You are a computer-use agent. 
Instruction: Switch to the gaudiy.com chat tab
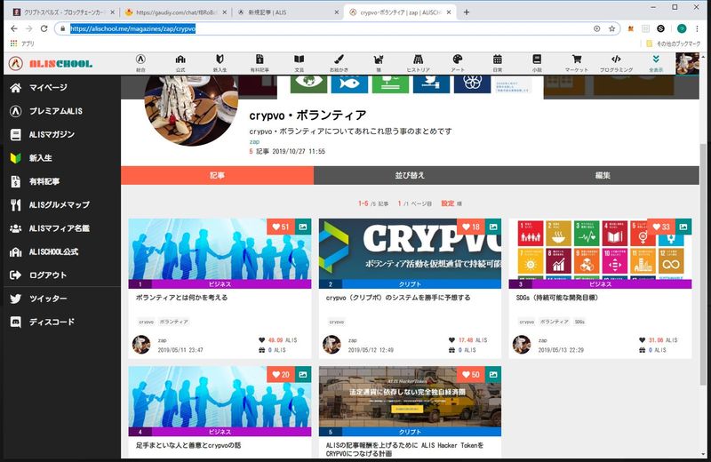coord(175,12)
